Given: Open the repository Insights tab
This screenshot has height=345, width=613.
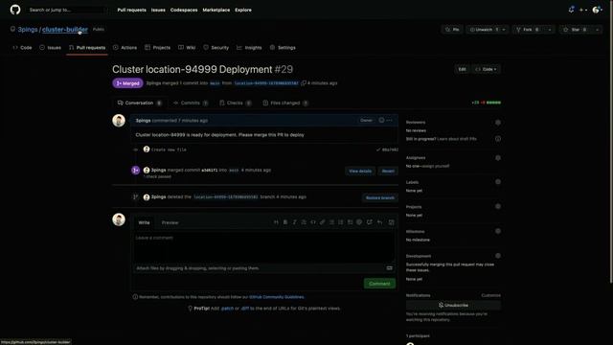Looking at the screenshot, I should click(249, 48).
